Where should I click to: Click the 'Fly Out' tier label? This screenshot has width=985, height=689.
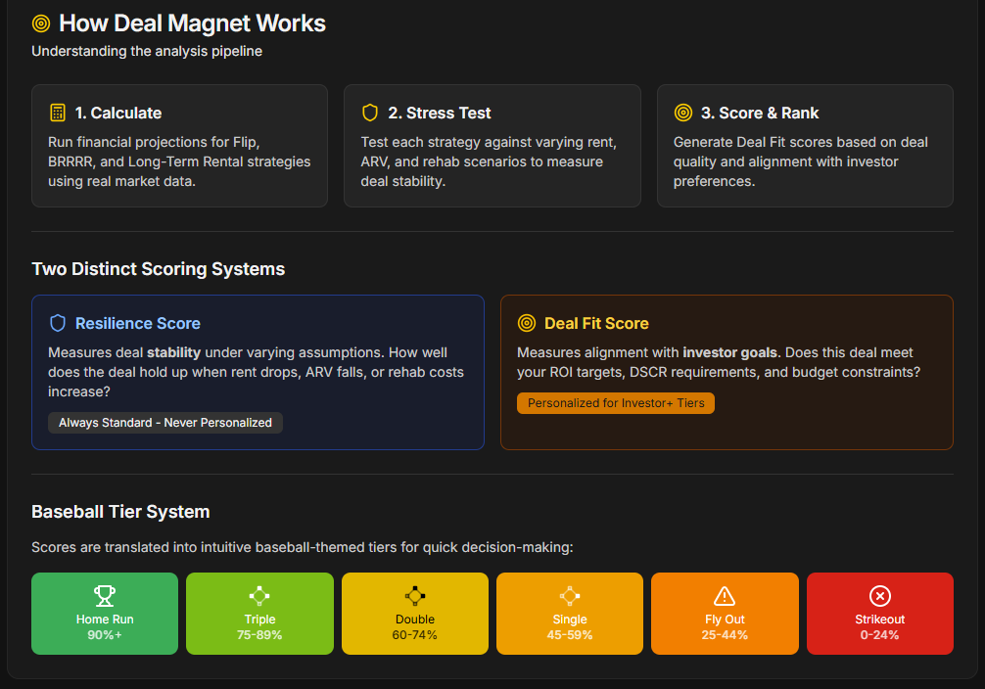point(725,620)
